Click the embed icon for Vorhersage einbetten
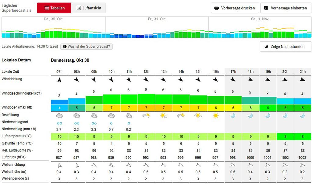This screenshot has height=184, width=312. (266, 8)
